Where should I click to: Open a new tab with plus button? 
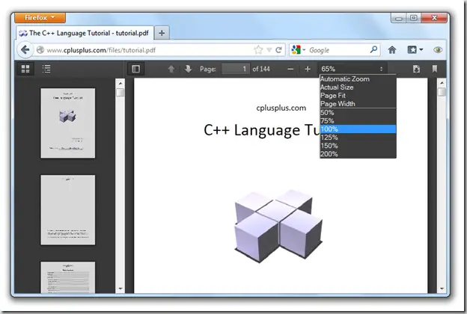(x=162, y=33)
